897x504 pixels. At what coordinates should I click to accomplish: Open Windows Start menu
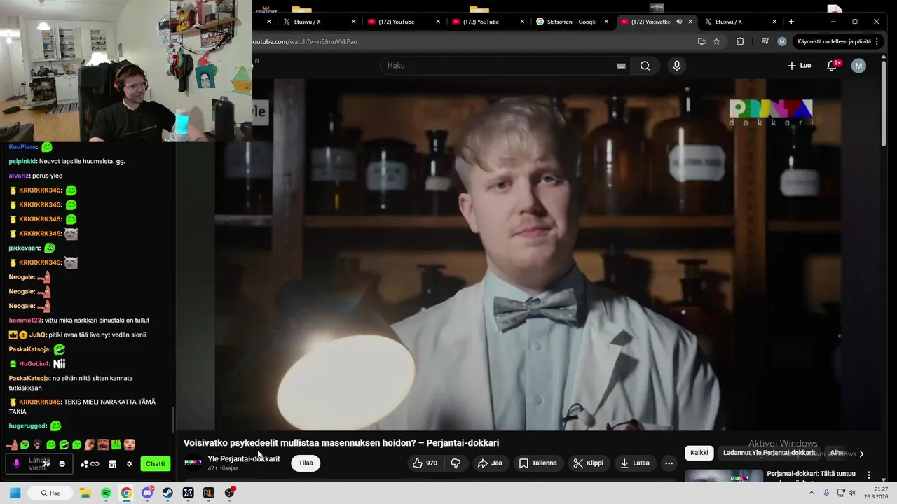pyautogui.click(x=15, y=493)
